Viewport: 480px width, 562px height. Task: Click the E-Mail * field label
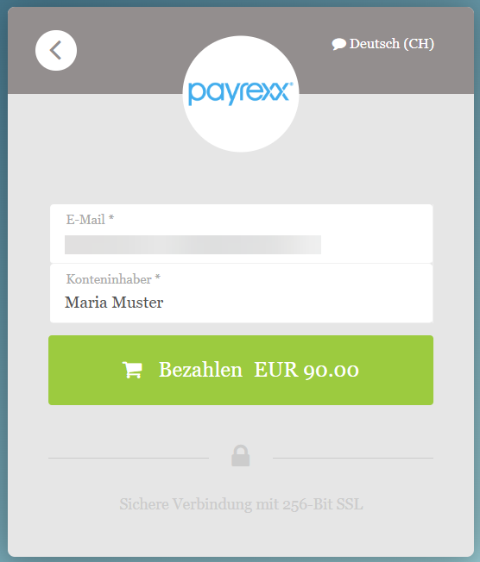coord(90,219)
